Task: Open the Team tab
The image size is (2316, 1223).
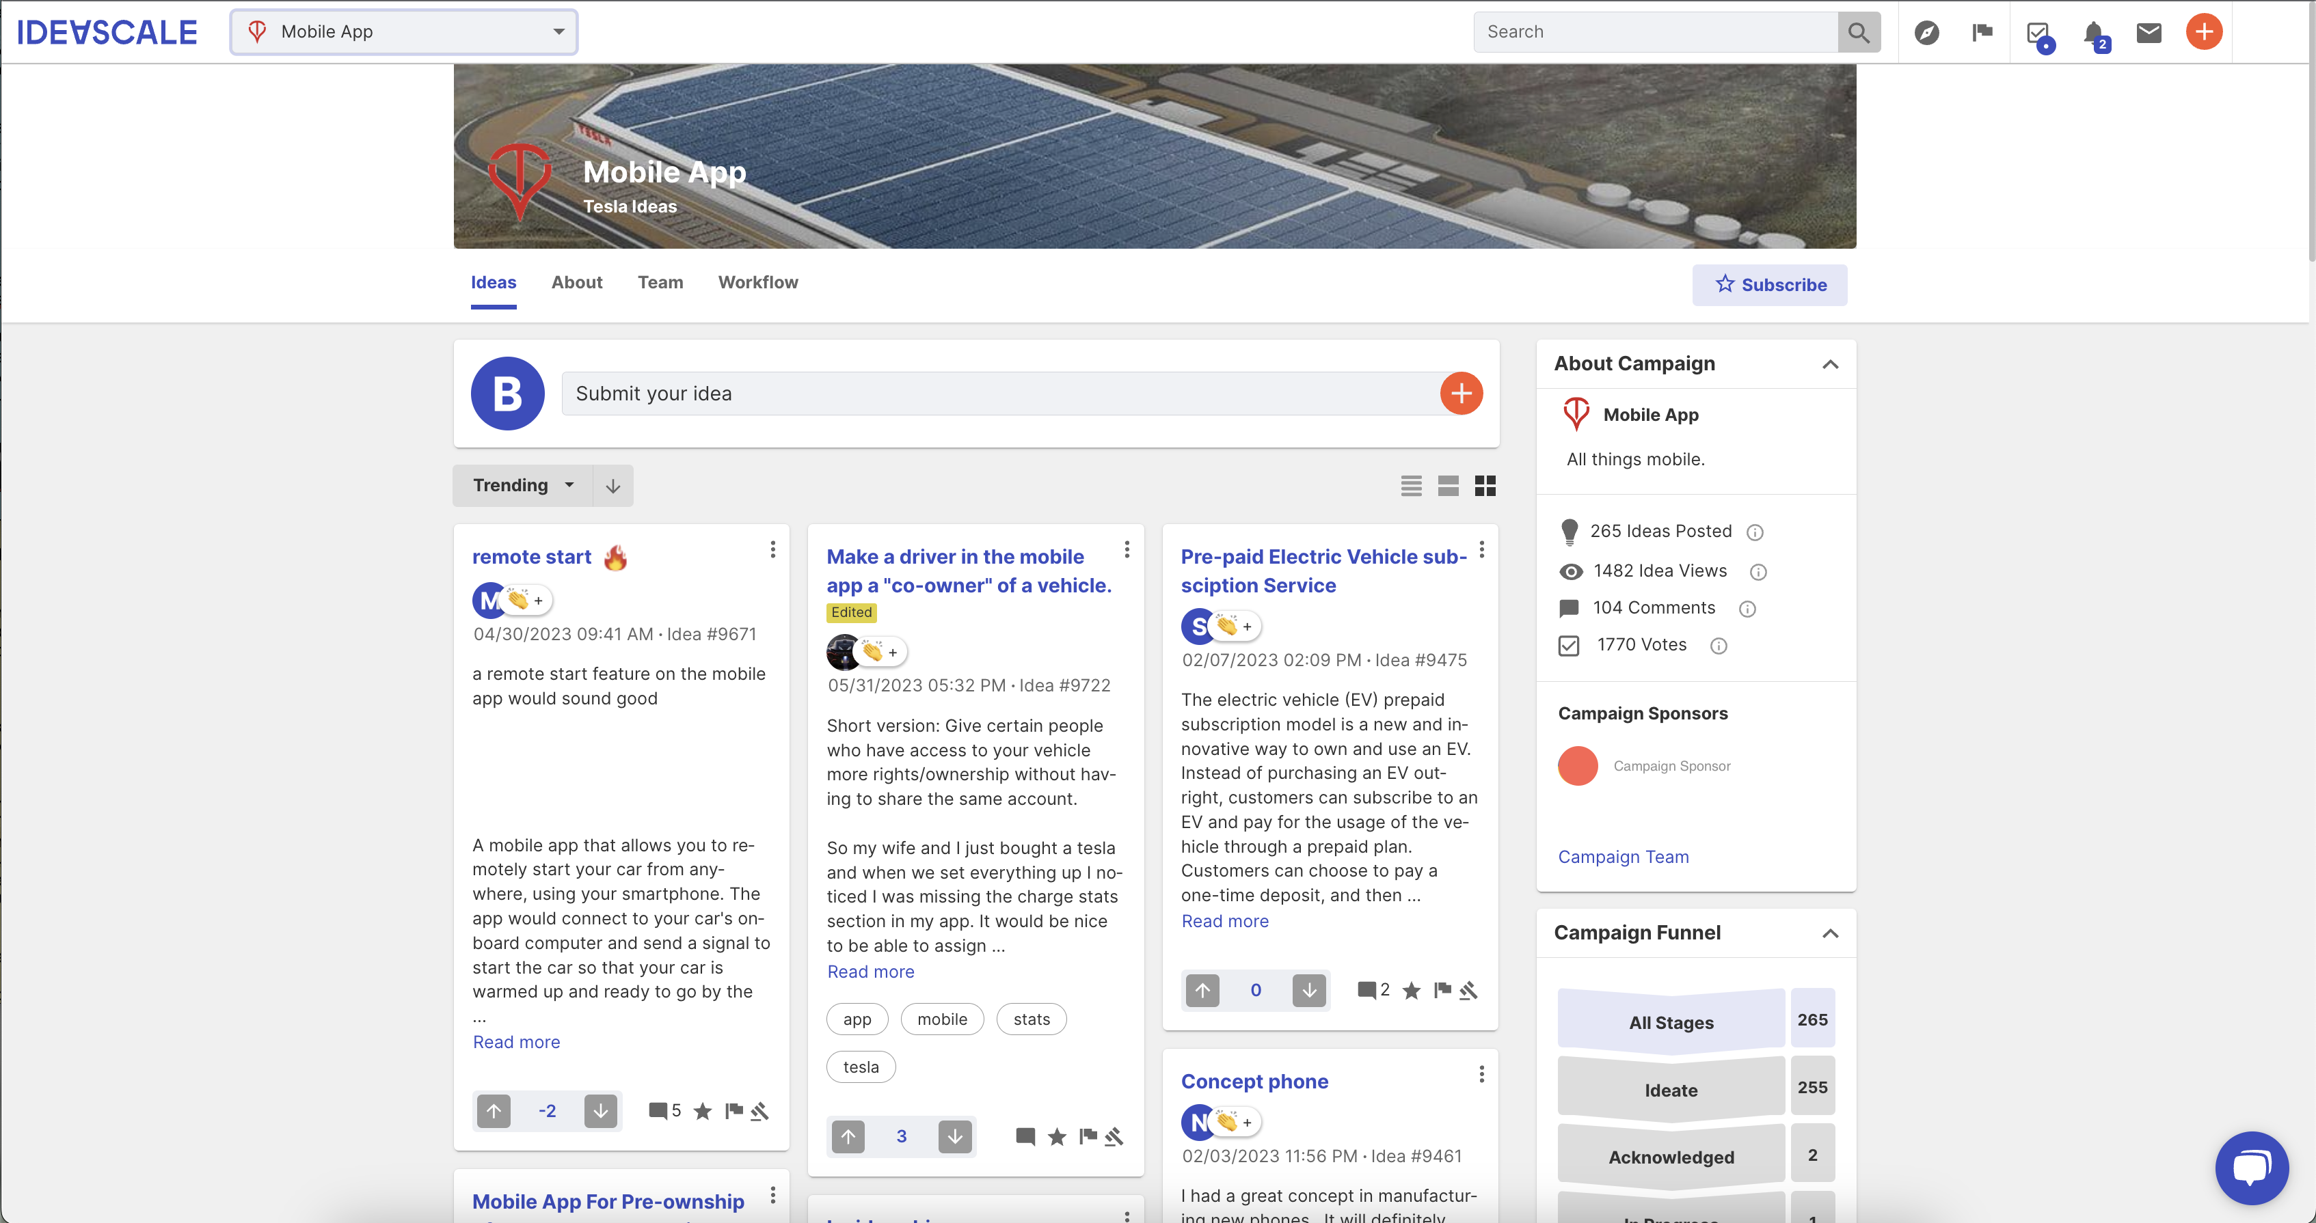Action: (x=660, y=282)
